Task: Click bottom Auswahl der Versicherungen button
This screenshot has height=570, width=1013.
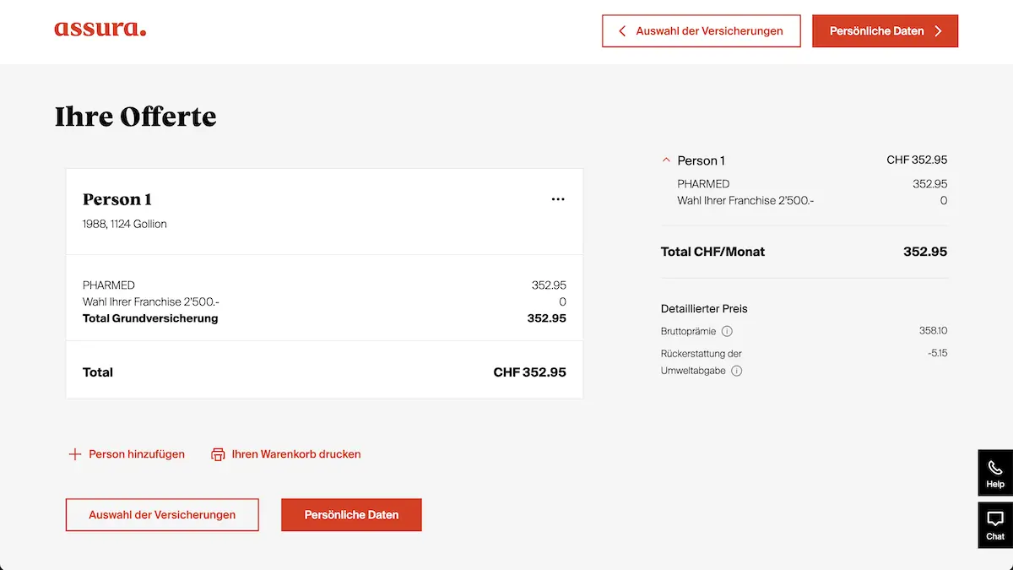Action: point(162,514)
